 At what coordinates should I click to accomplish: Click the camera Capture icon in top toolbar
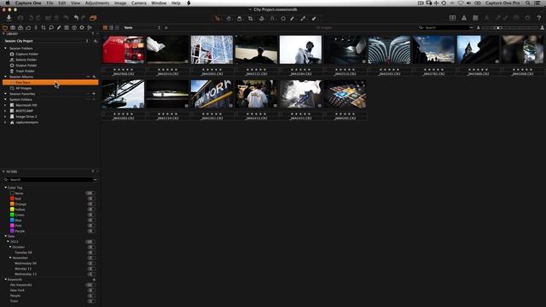tap(20, 18)
